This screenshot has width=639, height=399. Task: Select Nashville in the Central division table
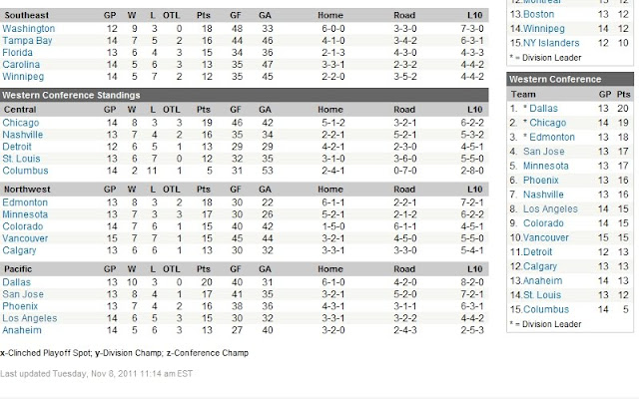pos(25,133)
